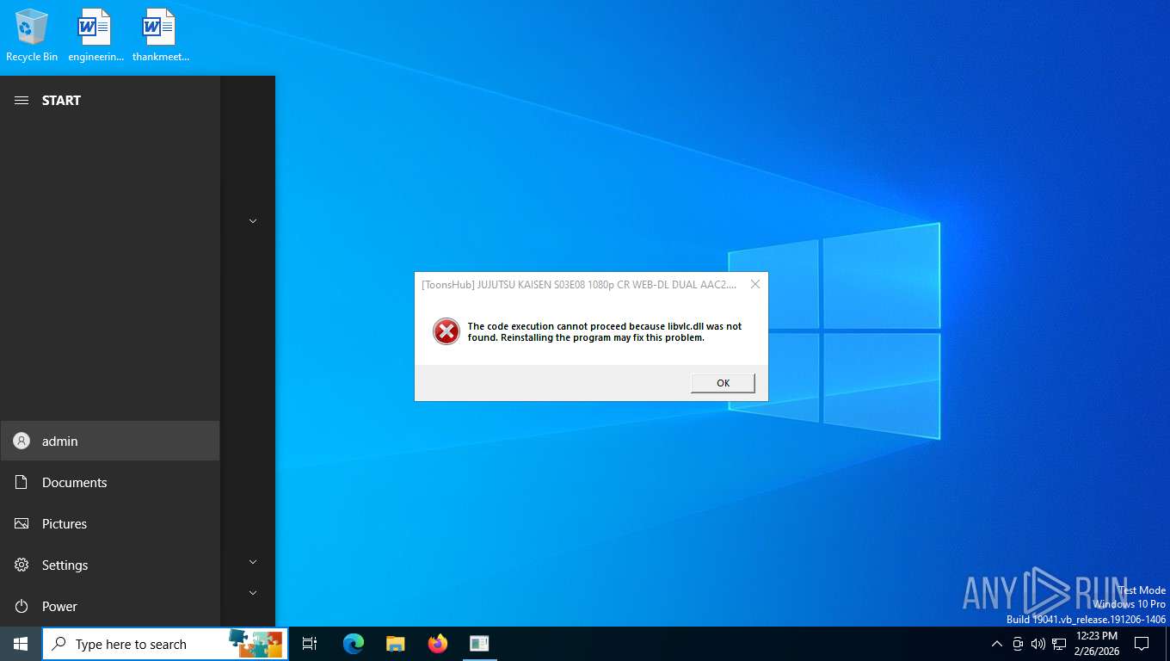
Task: Open the clock showing 12:23 PM
Action: [x=1097, y=644]
